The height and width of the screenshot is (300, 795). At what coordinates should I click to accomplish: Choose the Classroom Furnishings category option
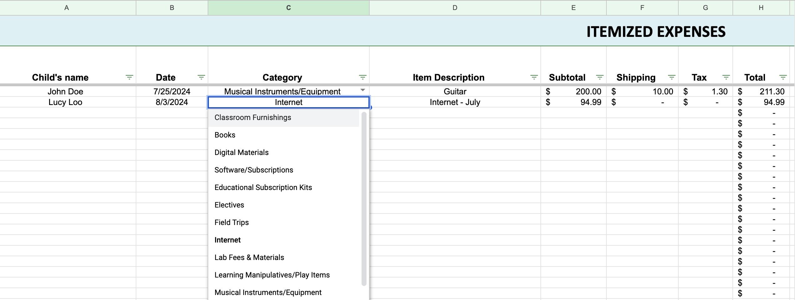252,117
